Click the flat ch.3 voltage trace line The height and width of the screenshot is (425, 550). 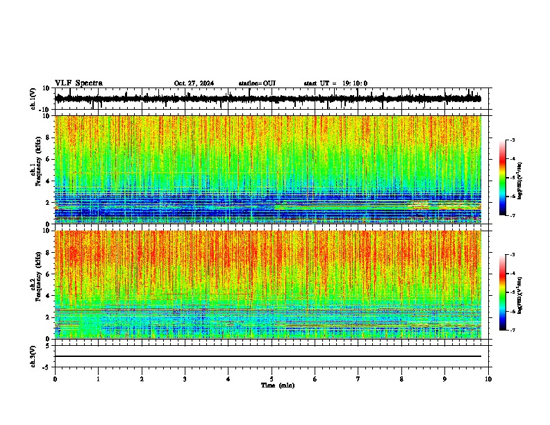coord(268,356)
